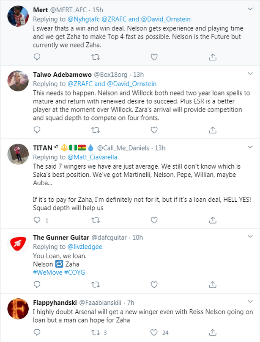This screenshot has width=260, height=342.
Task: Like Taiwo Adebamowo's tweet
Action: 154,130
